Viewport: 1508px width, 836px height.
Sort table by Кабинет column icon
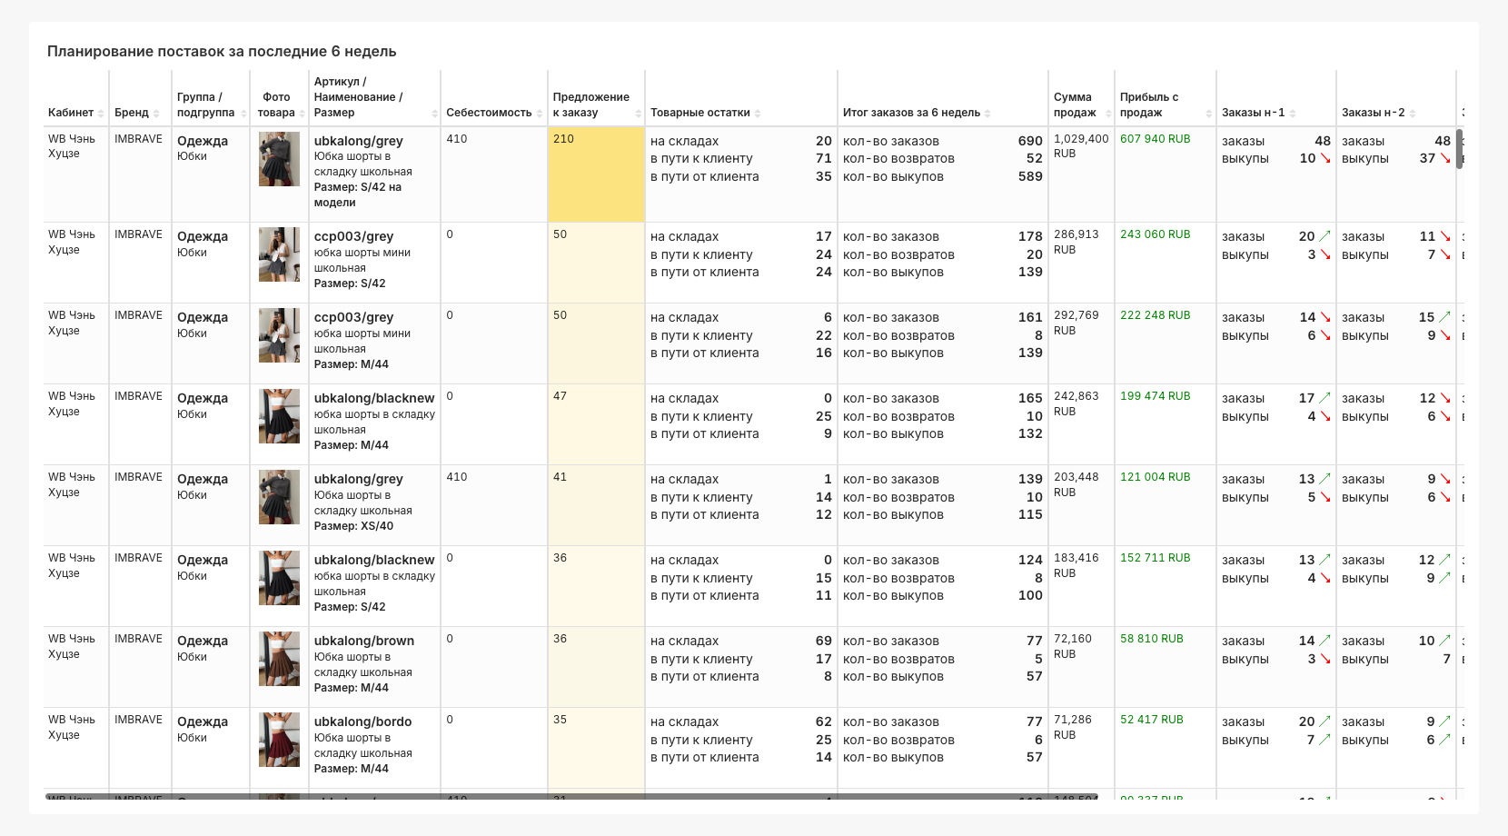tap(101, 114)
